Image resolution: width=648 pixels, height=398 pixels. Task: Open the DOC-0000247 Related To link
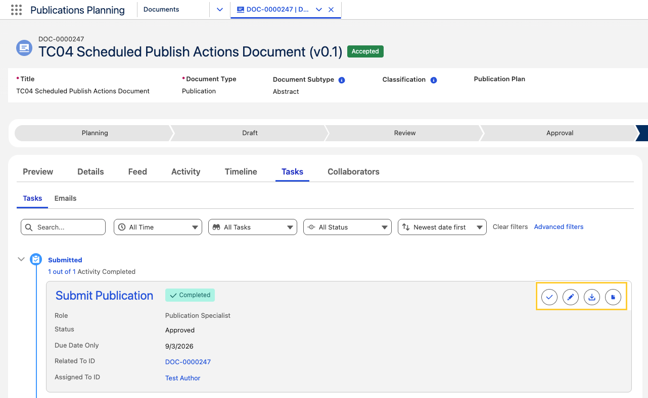(188, 362)
